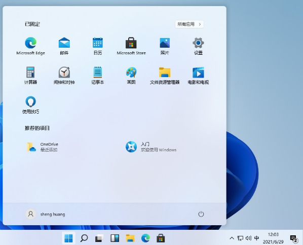Expand 所有应用 all apps list
The image size is (303, 245).
tap(190, 24)
